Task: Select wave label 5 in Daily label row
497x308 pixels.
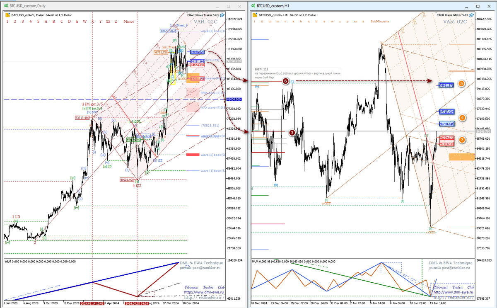Action: pos(38,21)
